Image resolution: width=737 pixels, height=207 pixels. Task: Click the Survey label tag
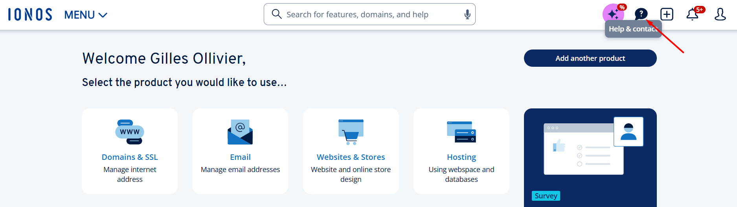546,196
